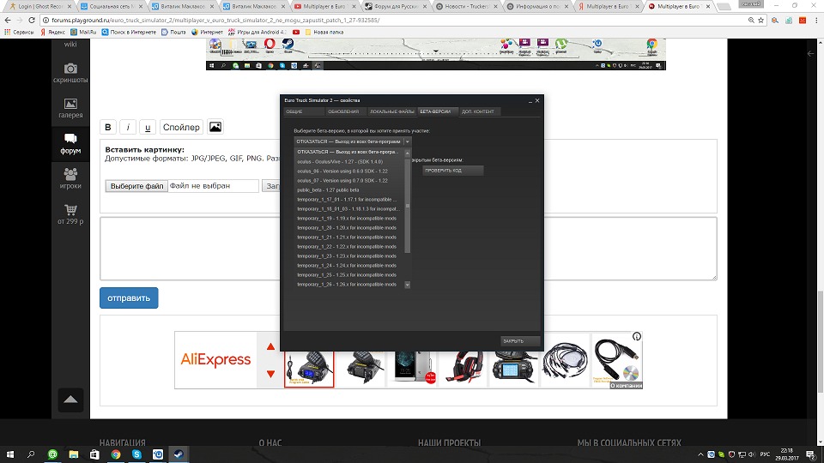Open the 'Новая папка' bookmarks folder
824x463 pixels.
(x=324, y=32)
